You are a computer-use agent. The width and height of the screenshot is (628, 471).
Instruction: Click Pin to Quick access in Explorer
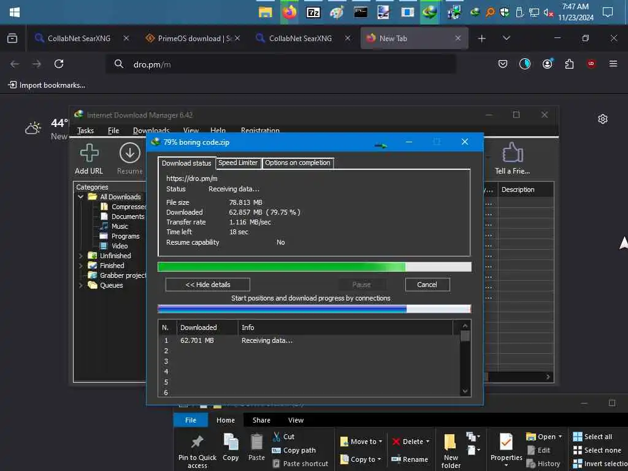coord(197,451)
